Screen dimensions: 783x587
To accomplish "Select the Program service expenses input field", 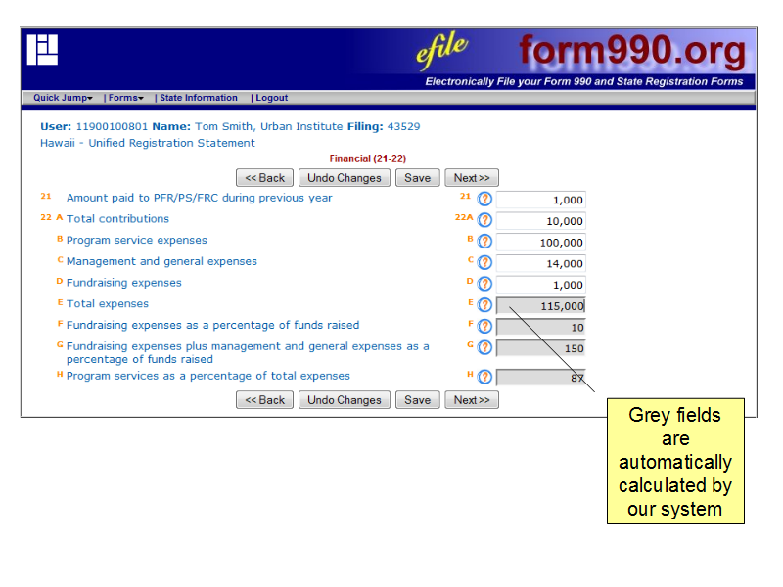I will tap(540, 243).
